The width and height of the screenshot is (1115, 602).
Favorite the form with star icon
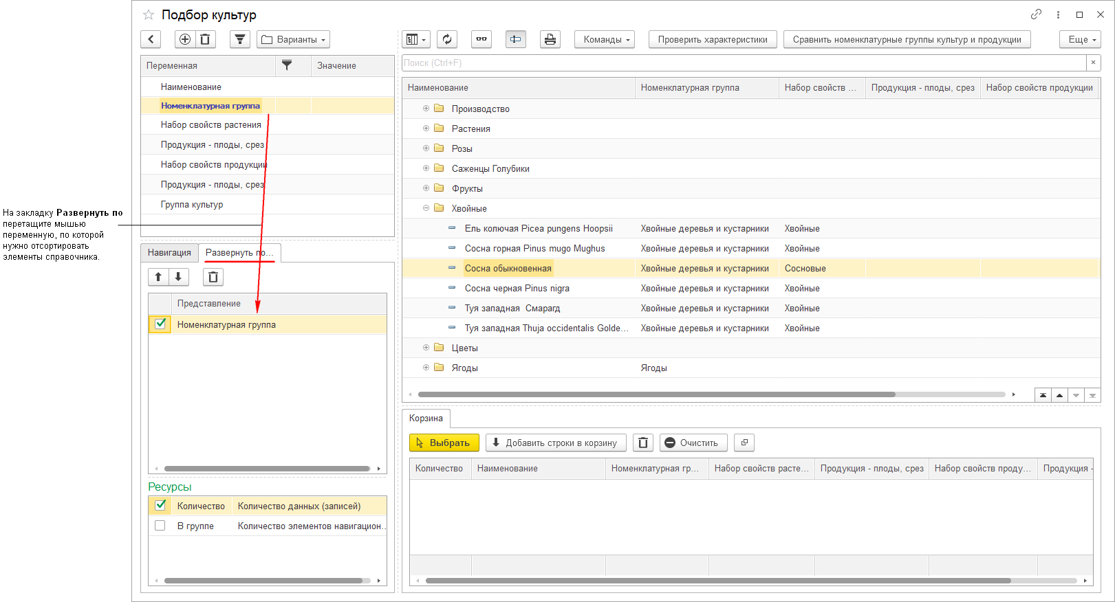click(149, 14)
